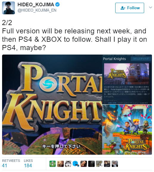Viewport: 154px width, 172px height.
Task: Open the husky dog liker avatar
Action: coord(68,164)
